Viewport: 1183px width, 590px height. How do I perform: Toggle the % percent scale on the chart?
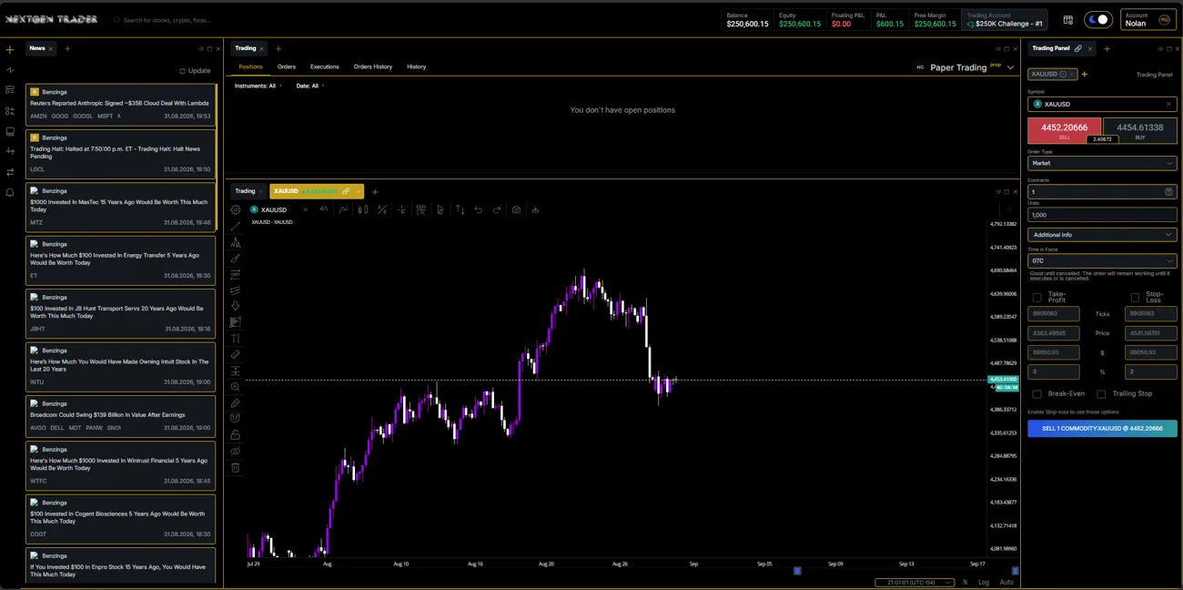click(966, 582)
